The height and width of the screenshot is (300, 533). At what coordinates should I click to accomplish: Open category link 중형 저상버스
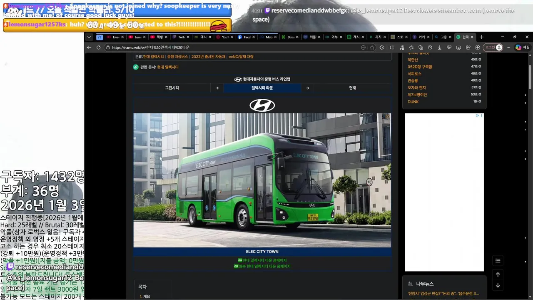(x=177, y=57)
